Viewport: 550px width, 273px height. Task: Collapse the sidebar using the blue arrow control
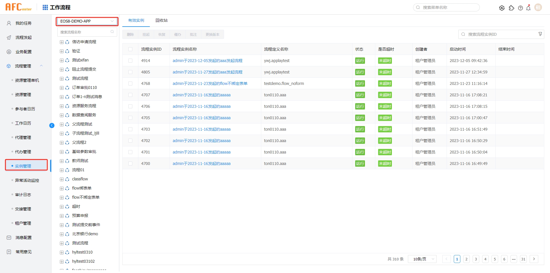52,125
